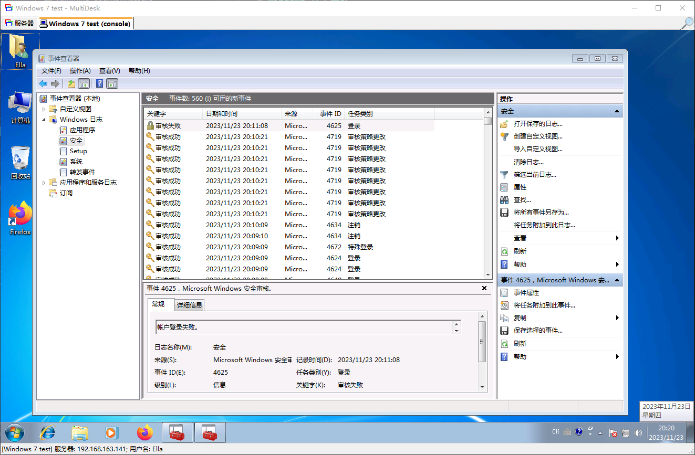The width and height of the screenshot is (695, 455).
Task: Open the 查看(V) menu
Action: 110,71
